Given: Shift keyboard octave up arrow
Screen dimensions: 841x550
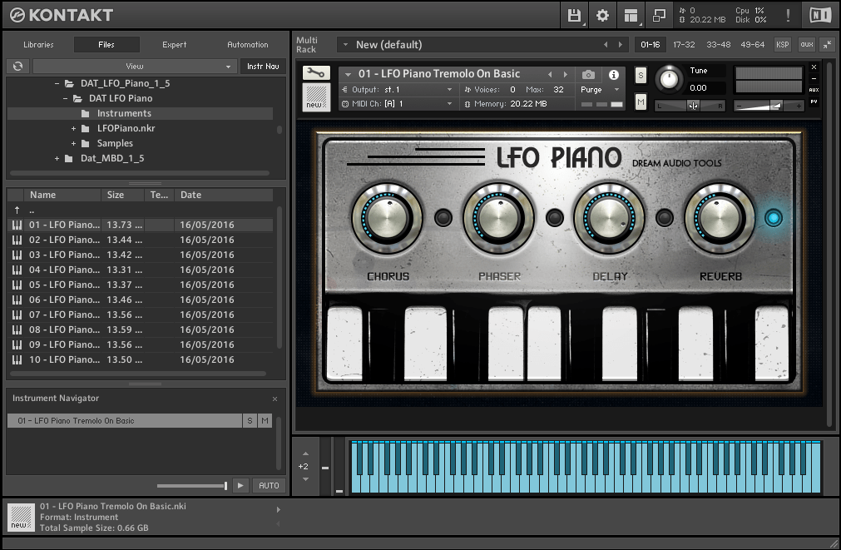Looking at the screenshot, I should pos(306,453).
